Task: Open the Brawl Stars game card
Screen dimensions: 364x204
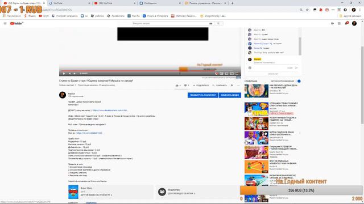Action: click(x=111, y=192)
